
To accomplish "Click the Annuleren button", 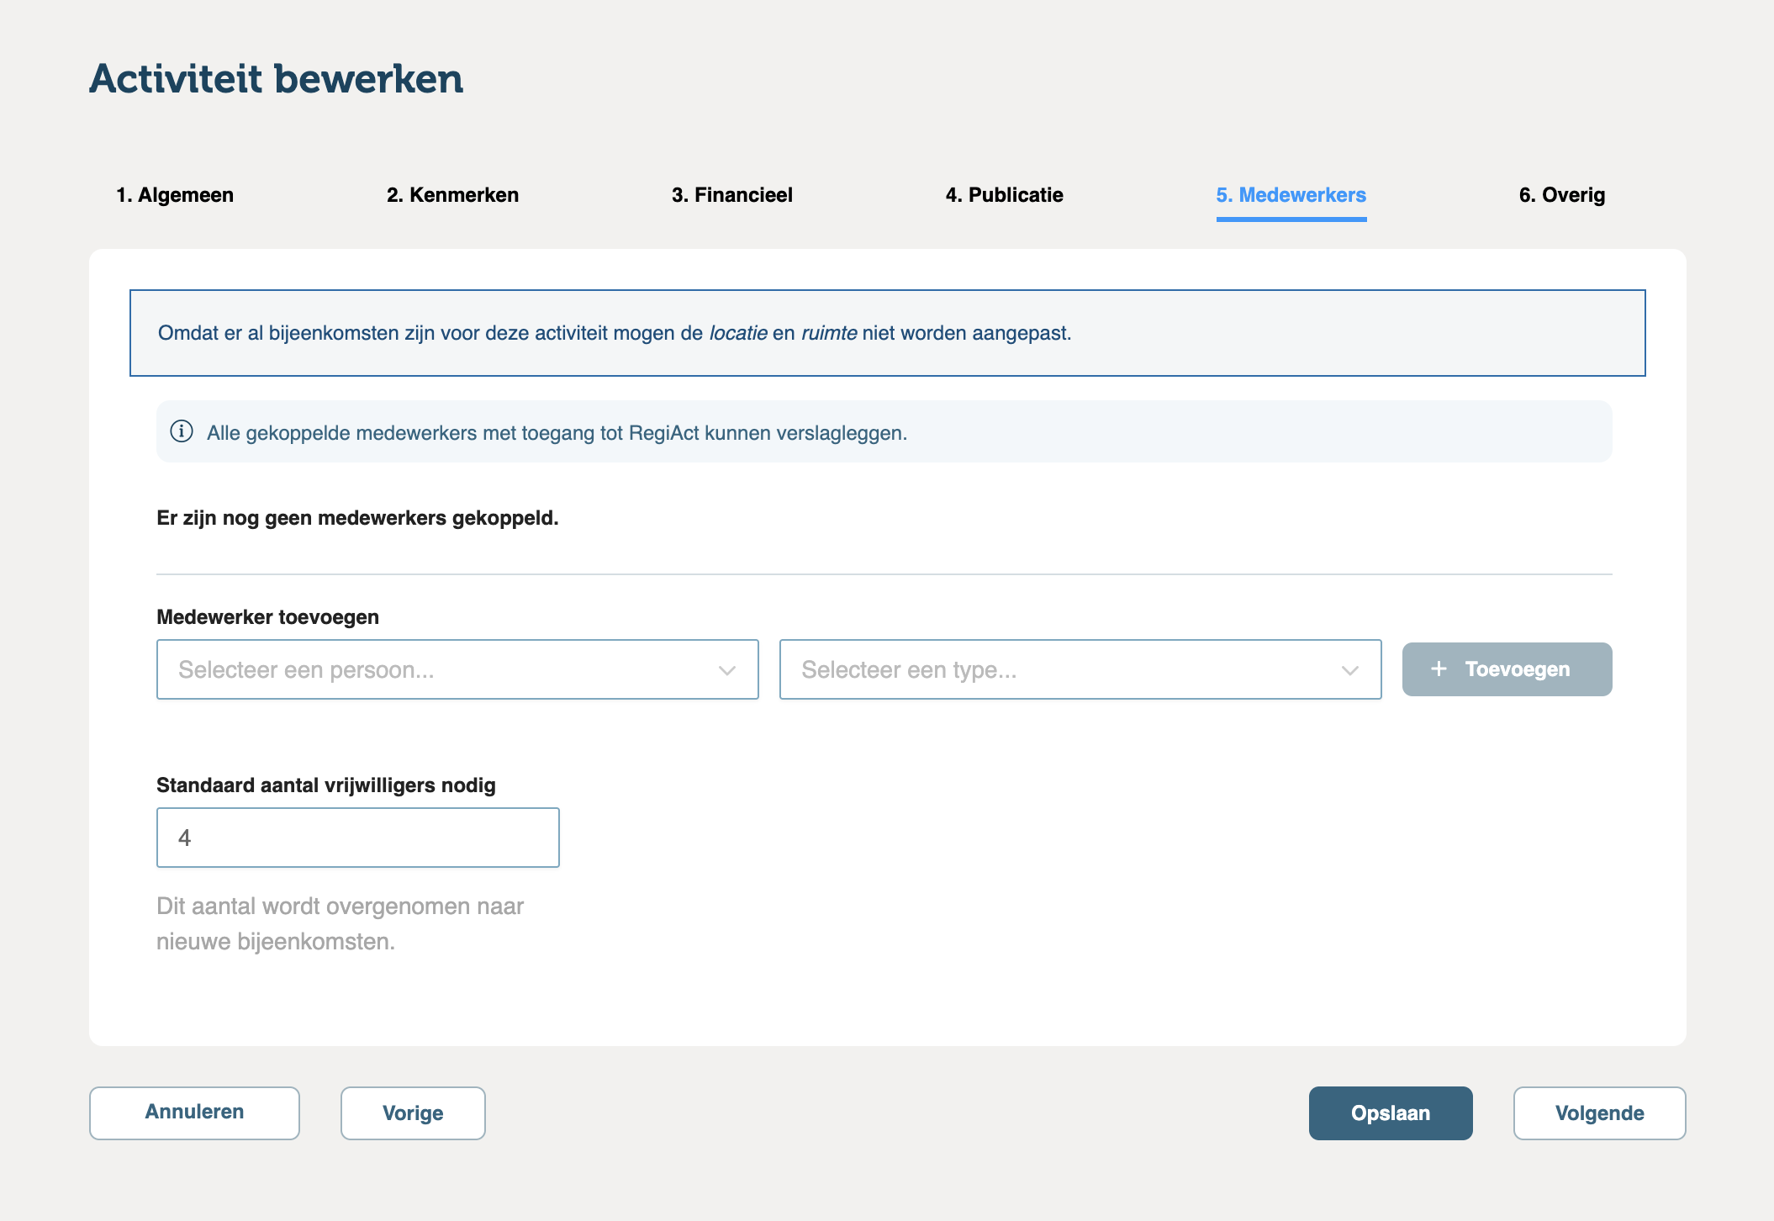I will point(194,1113).
